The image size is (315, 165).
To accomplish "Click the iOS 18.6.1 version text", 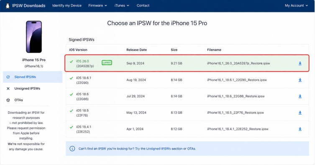I will pos(83,78).
